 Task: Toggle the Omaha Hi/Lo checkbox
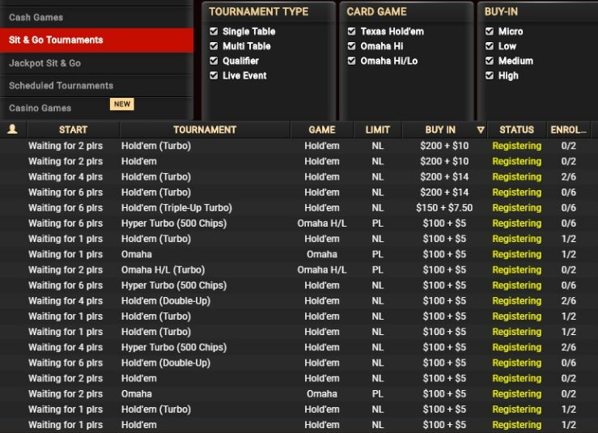point(352,61)
